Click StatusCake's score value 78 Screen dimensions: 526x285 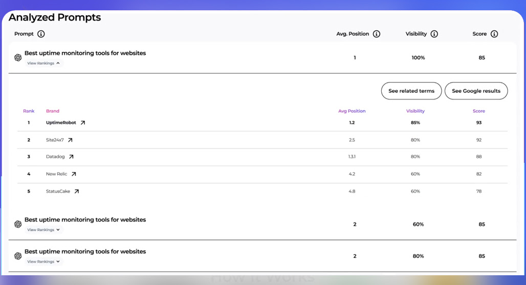pos(479,191)
